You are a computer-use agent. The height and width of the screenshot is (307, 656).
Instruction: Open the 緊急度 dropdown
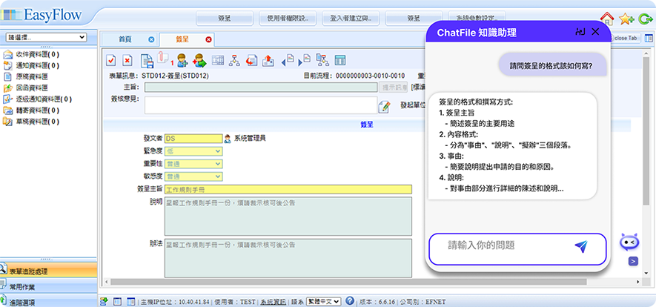(193, 151)
